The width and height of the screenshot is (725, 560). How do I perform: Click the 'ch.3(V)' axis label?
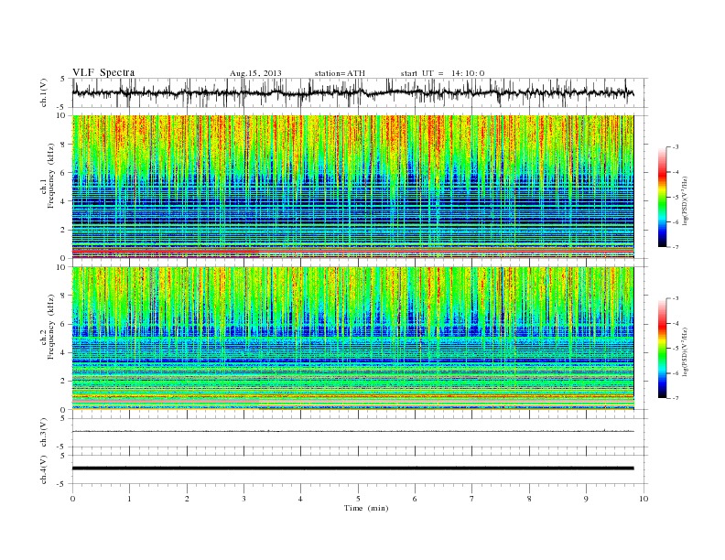coord(44,432)
